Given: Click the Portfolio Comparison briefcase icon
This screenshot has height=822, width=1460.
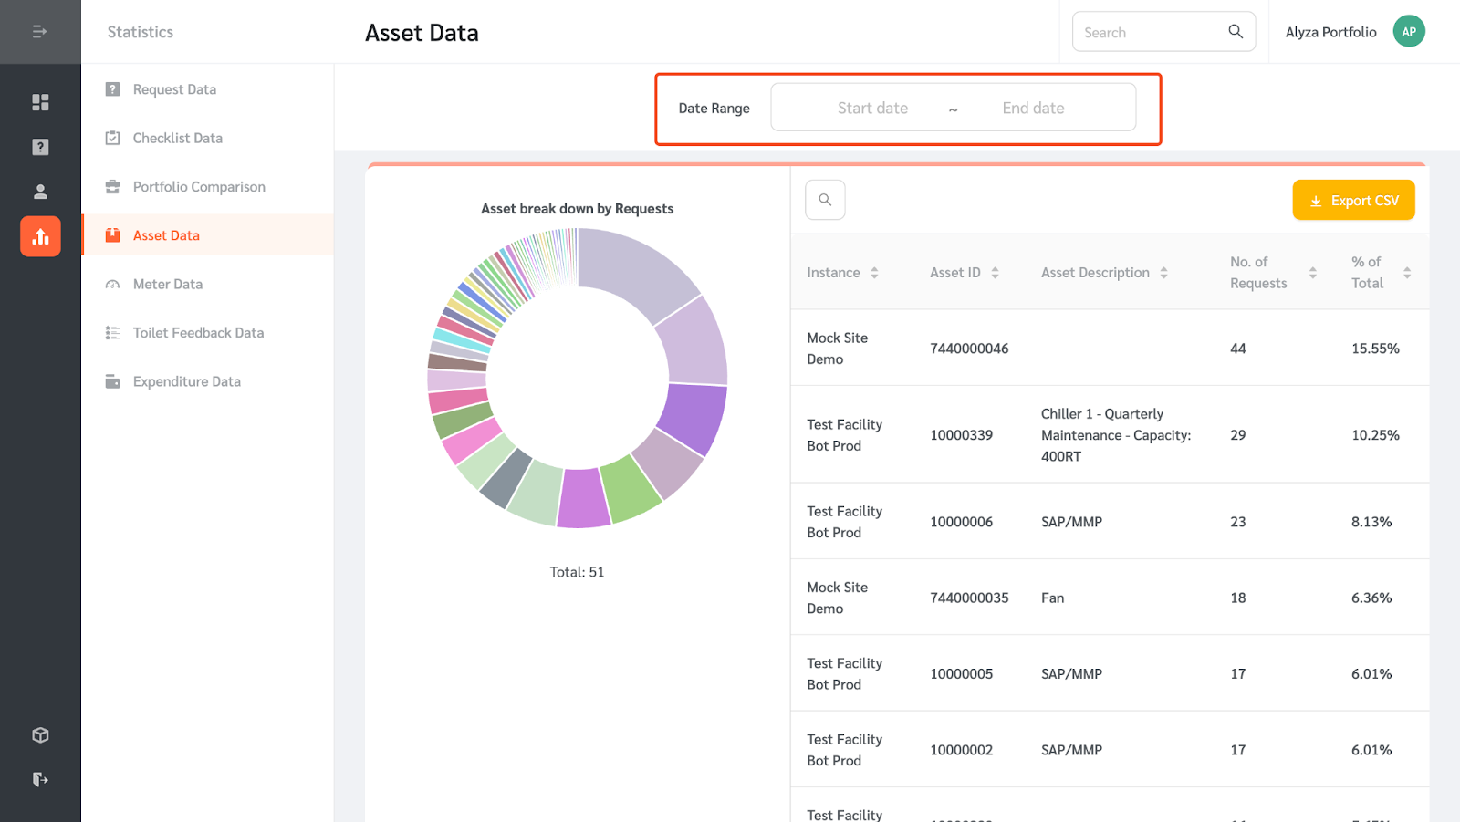Looking at the screenshot, I should point(112,187).
